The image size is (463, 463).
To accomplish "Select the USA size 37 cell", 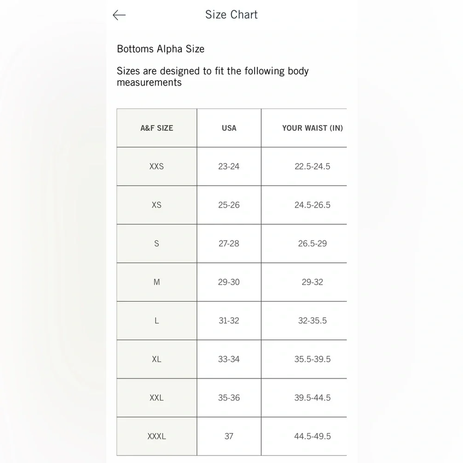I will coord(229,436).
